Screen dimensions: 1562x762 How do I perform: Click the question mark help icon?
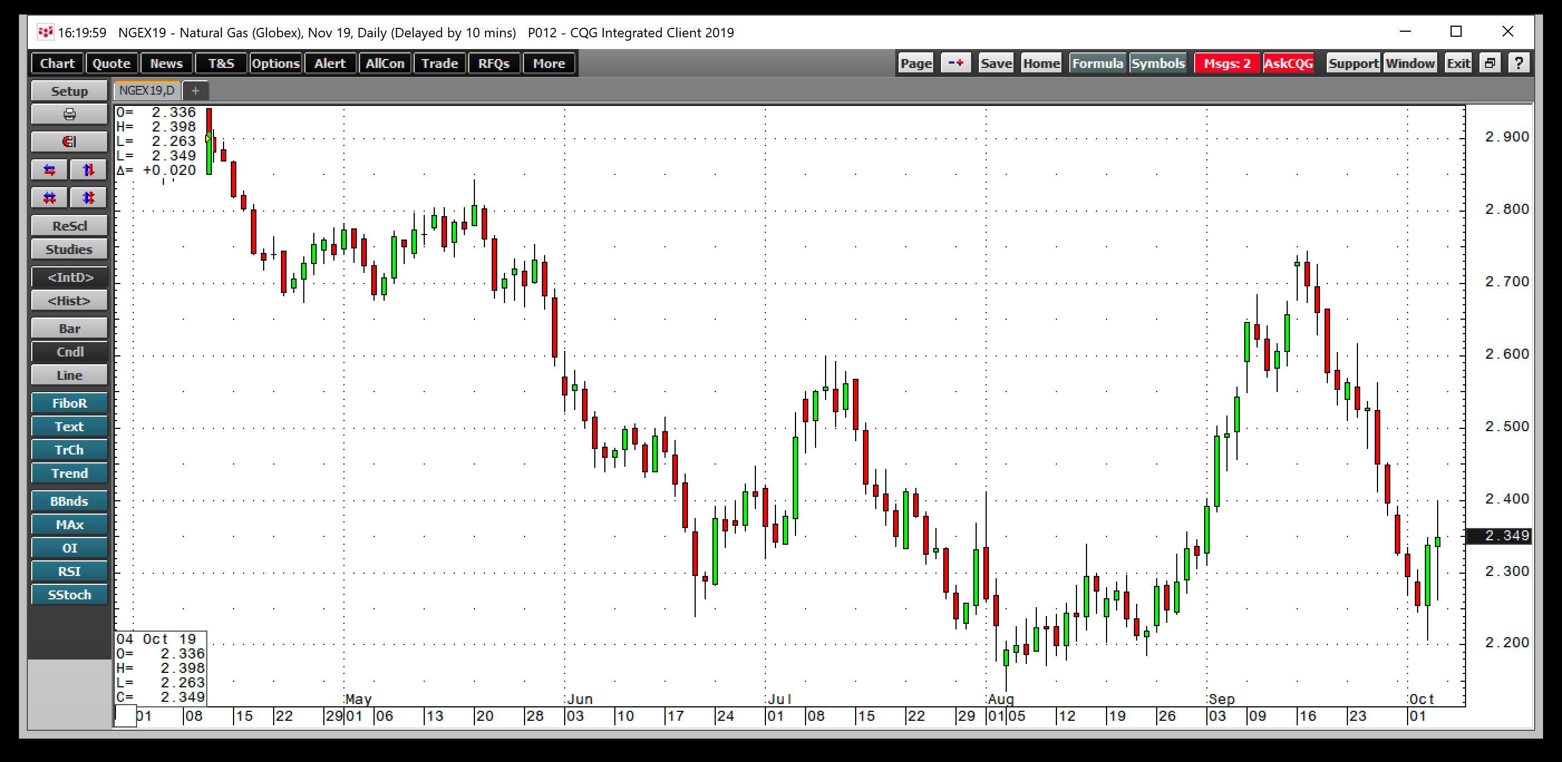pos(1519,63)
